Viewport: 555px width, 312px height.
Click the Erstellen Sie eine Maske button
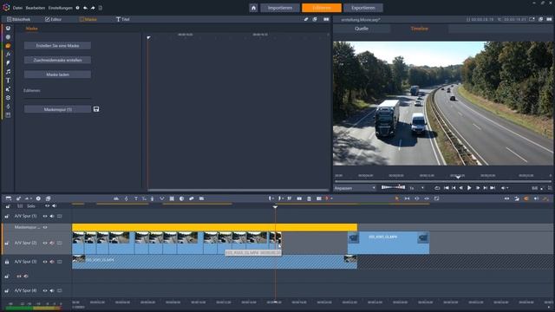(x=57, y=46)
